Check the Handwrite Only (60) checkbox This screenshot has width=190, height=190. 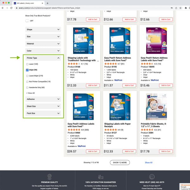tap(27, 87)
